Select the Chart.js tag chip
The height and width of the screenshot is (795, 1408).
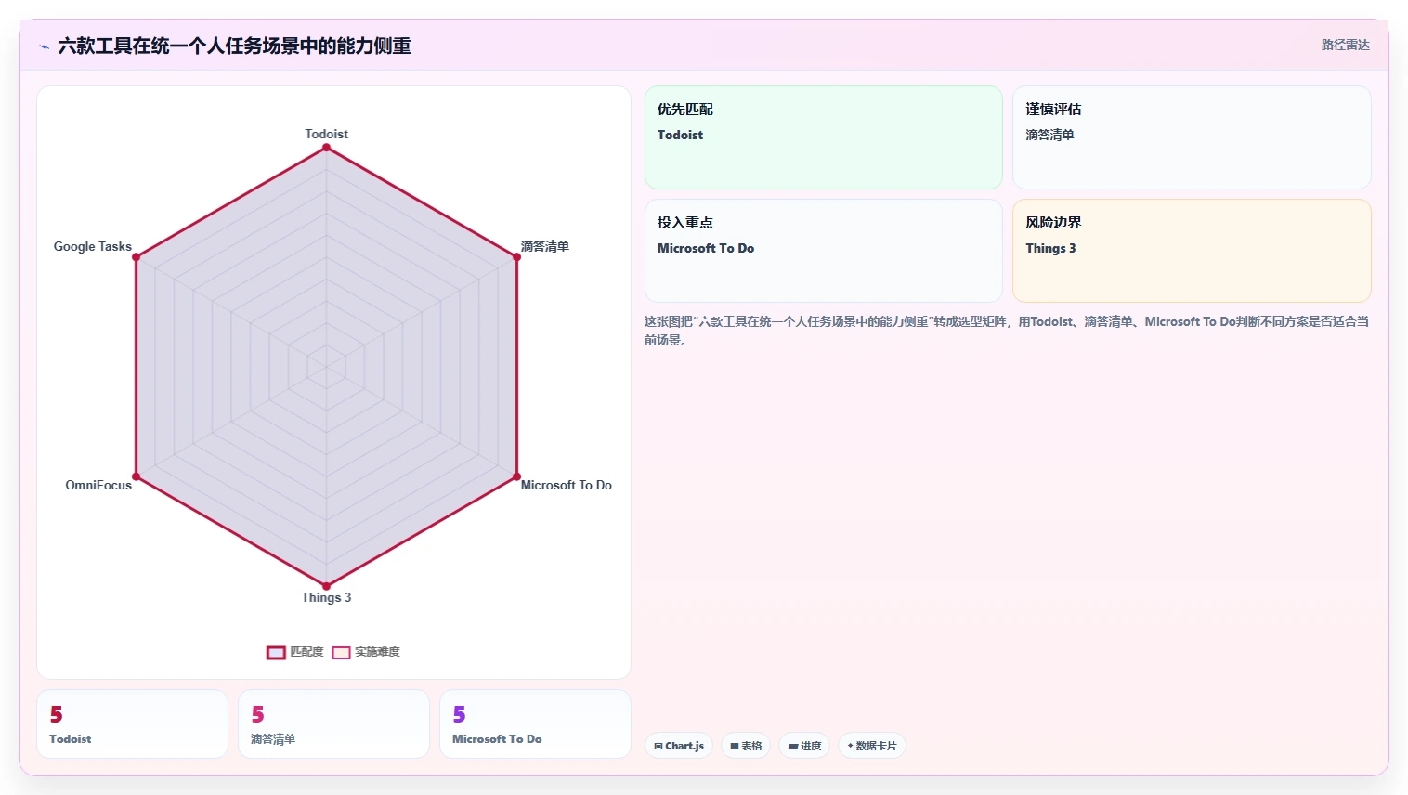click(679, 746)
